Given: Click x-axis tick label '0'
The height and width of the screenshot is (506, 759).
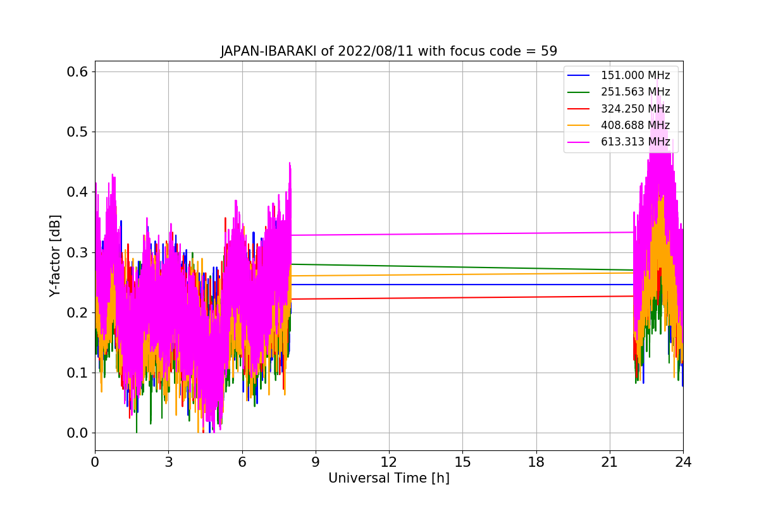Looking at the screenshot, I should pyautogui.click(x=95, y=462).
